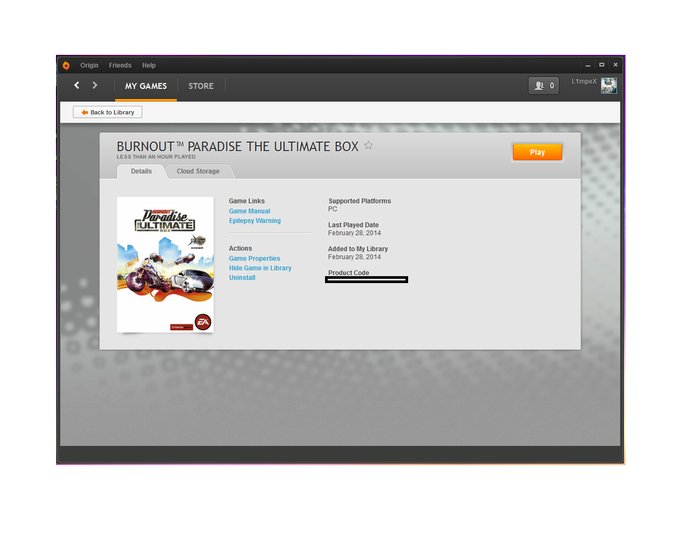
Task: Maximize the Origin window
Action: (602, 65)
